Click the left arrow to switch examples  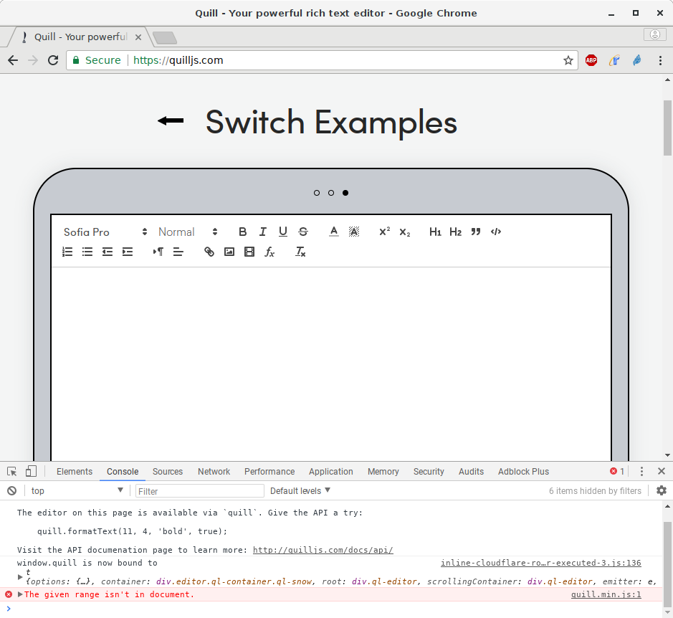click(171, 121)
